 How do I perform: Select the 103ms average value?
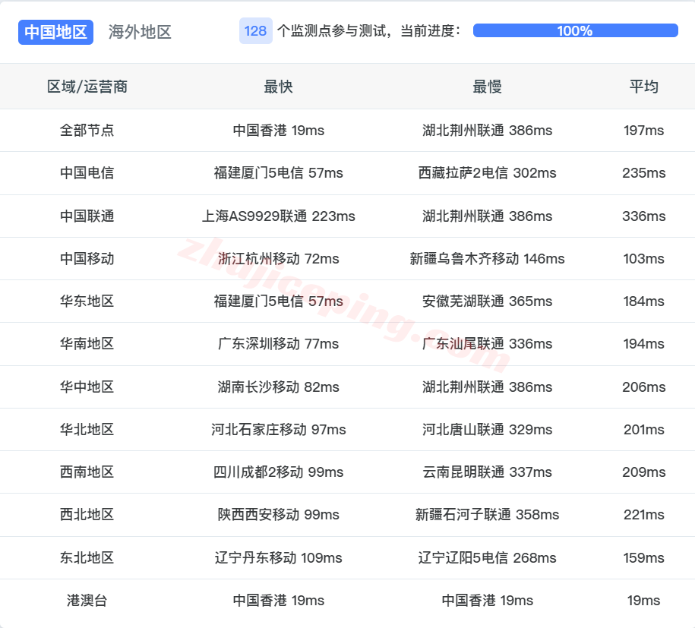(643, 259)
